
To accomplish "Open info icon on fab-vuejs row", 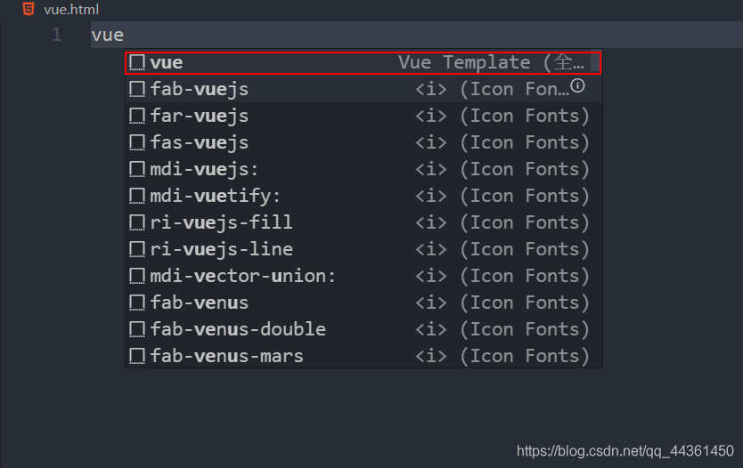I will pos(577,86).
